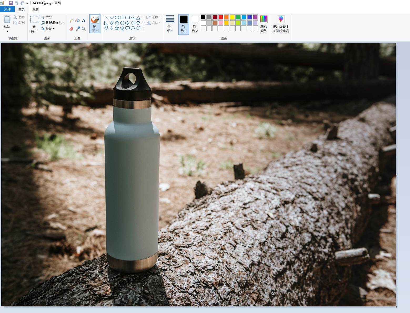Choose the Right triangle shape
Viewport: 410px width, 313px height.
[x=107, y=23]
